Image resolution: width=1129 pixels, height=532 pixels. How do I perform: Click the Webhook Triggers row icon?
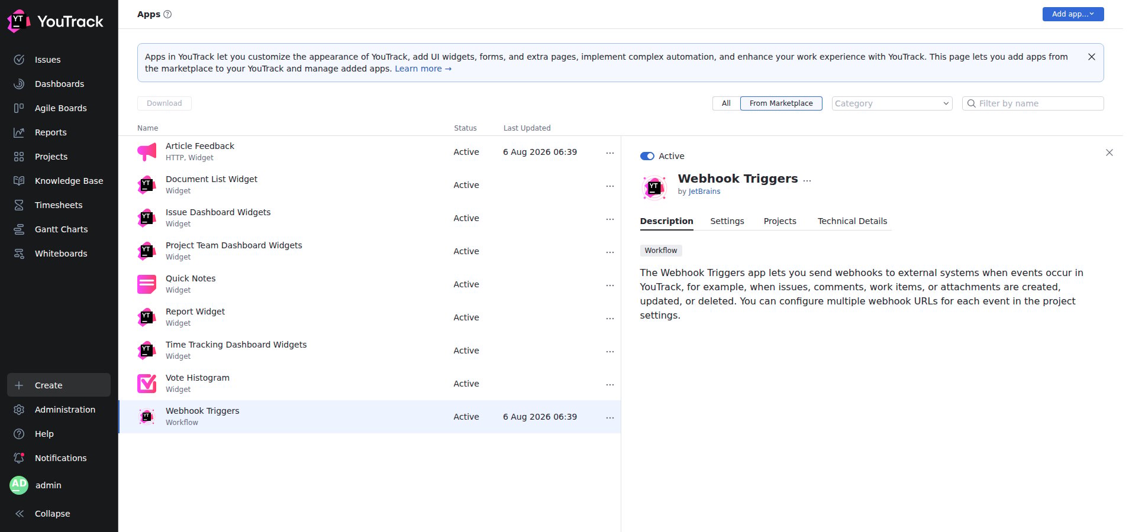point(147,417)
